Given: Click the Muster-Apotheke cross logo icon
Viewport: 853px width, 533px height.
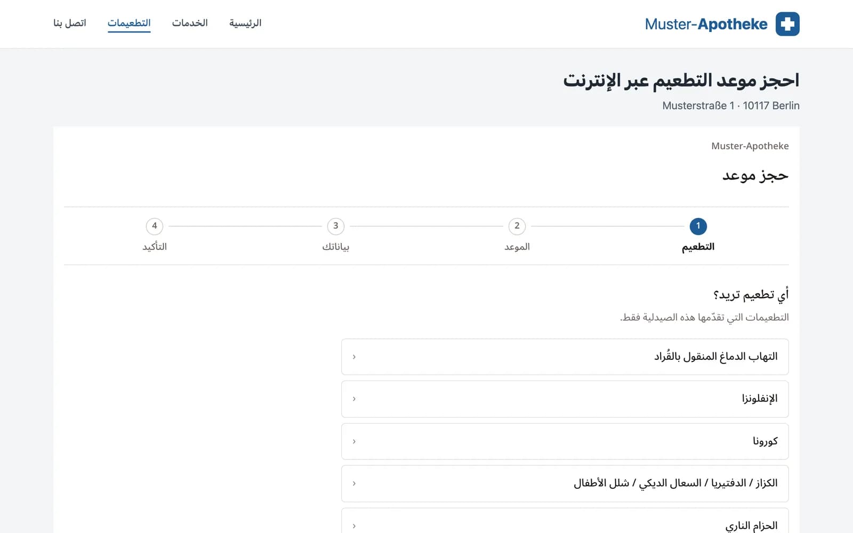Looking at the screenshot, I should tap(787, 24).
